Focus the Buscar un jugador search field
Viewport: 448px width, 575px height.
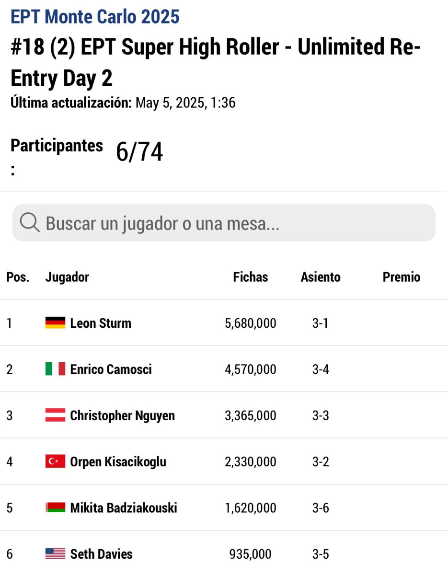tap(224, 223)
